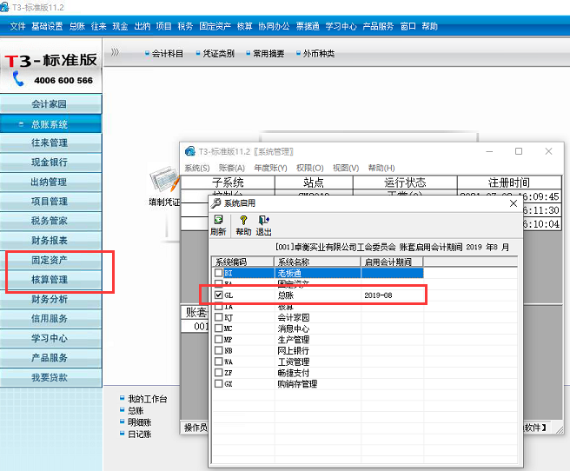This screenshot has height=471, width=570.
Task: Check the BI 老板通 checkbox
Action: (x=218, y=273)
